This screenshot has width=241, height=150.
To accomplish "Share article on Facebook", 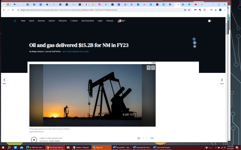I will 195,39.
